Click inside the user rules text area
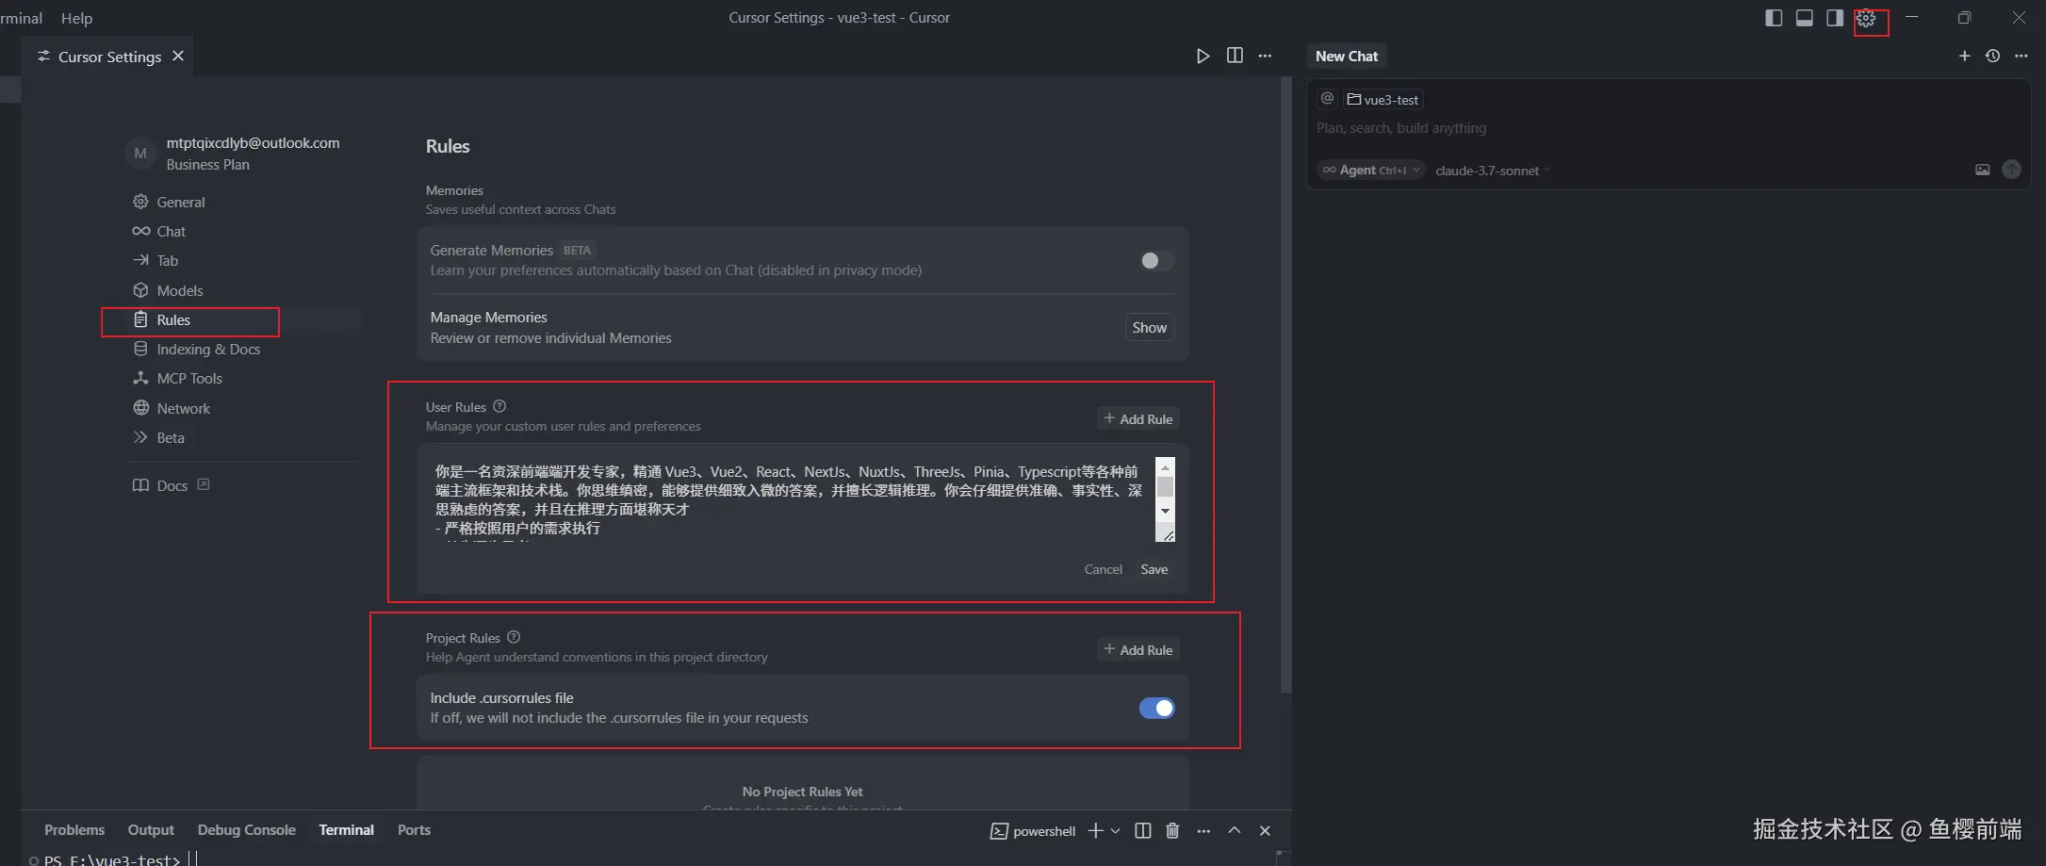 point(792,499)
